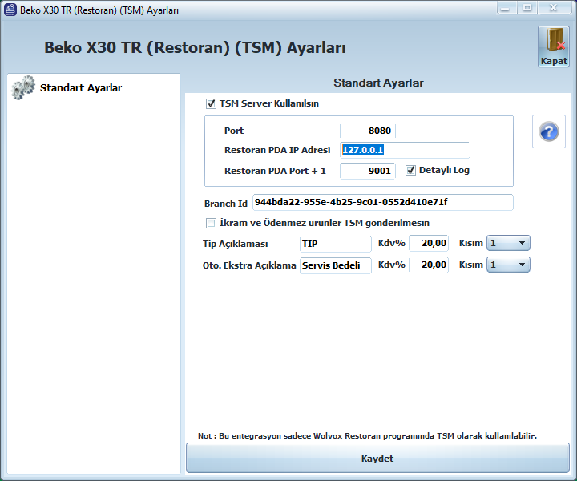Toggle the Detaylı Log checkbox

(x=411, y=170)
